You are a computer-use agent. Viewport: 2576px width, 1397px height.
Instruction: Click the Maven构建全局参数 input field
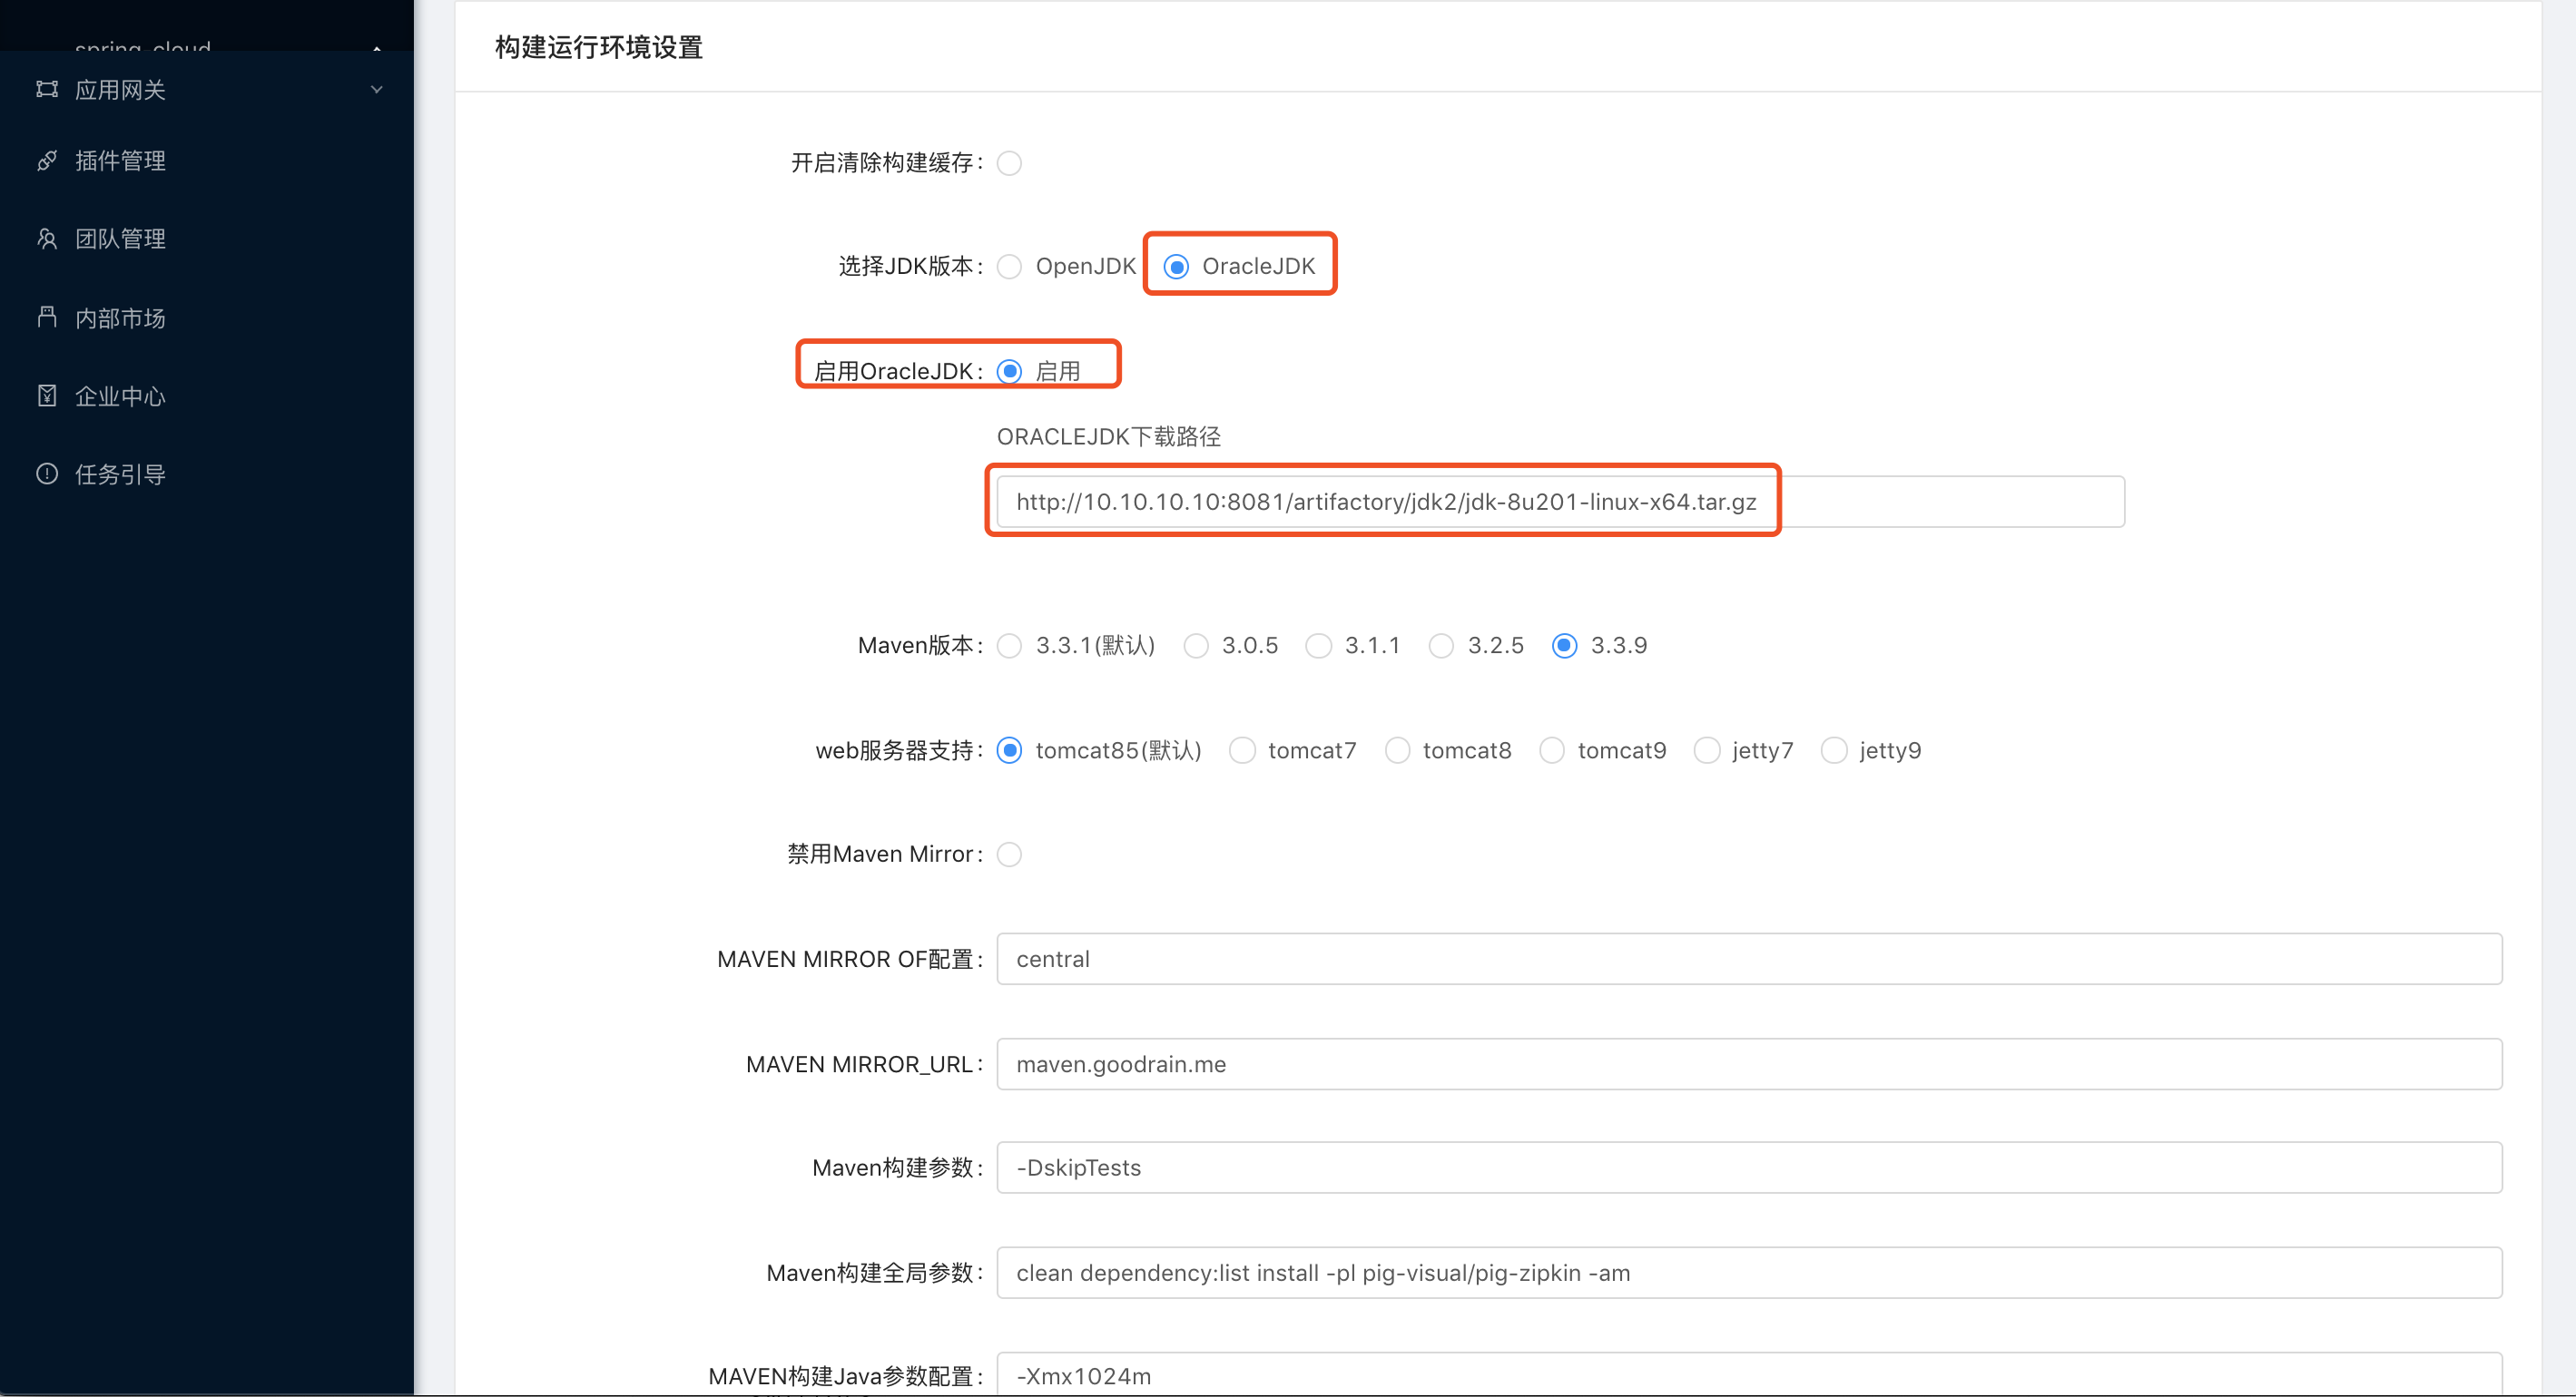coord(1748,1273)
